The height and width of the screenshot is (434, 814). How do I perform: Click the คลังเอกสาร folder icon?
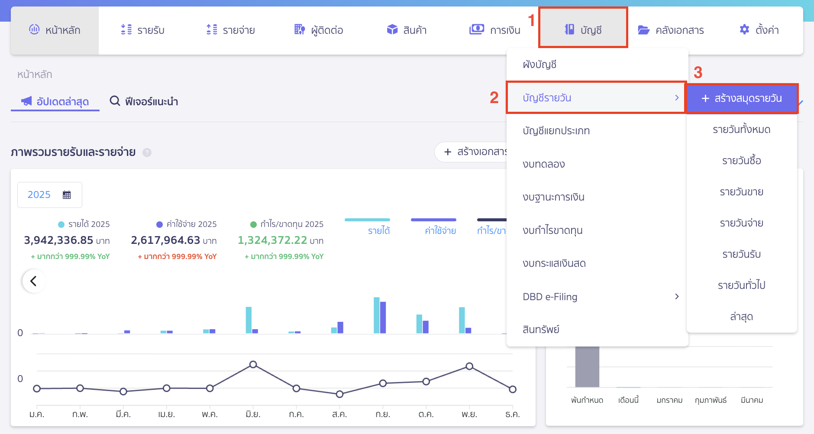[643, 30]
